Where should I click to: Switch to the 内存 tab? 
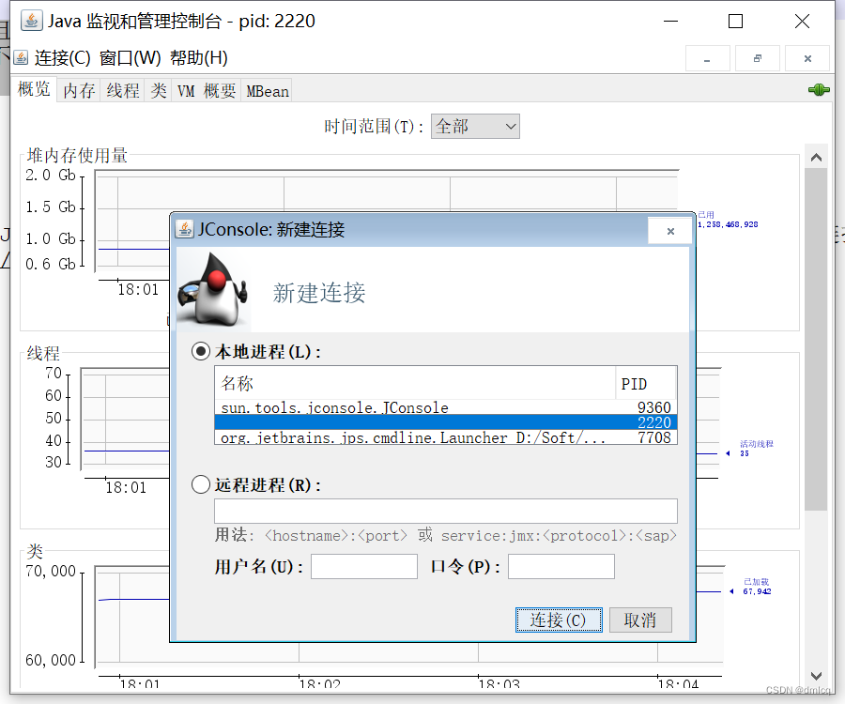pos(79,90)
